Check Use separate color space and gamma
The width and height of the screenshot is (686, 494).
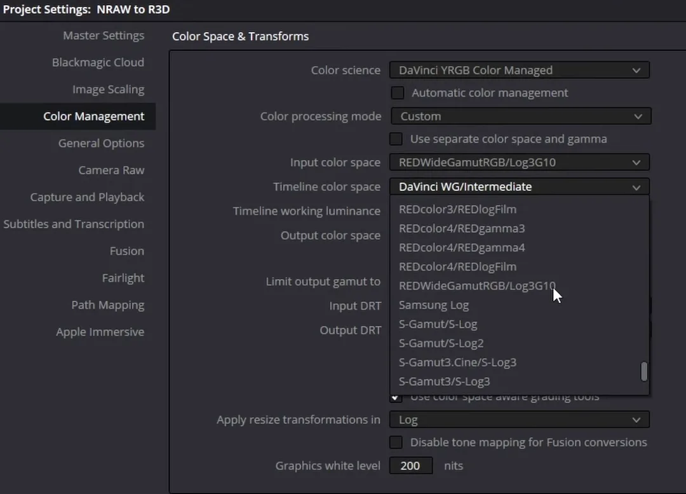click(x=396, y=139)
